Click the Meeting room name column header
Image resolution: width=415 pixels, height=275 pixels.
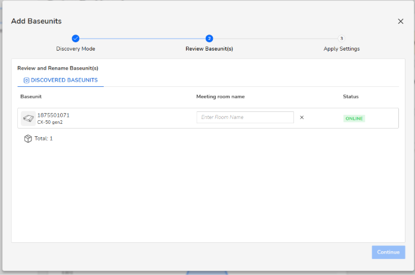(x=220, y=96)
